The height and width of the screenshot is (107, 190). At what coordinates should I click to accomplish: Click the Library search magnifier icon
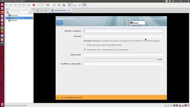[8, 12]
